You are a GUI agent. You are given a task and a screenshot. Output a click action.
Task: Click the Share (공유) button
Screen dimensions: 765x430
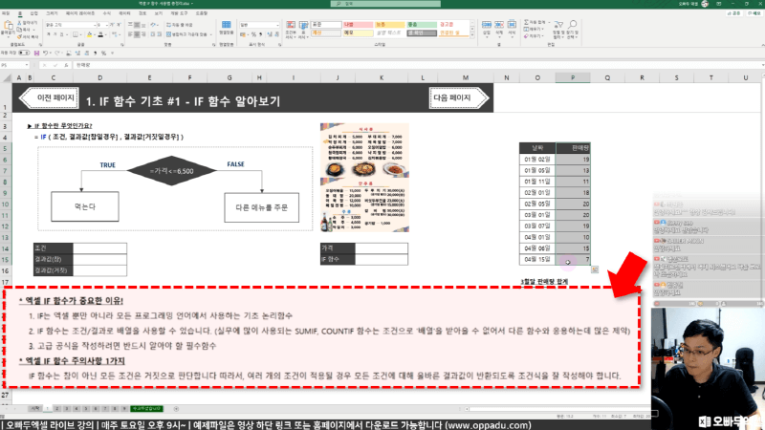click(x=736, y=13)
